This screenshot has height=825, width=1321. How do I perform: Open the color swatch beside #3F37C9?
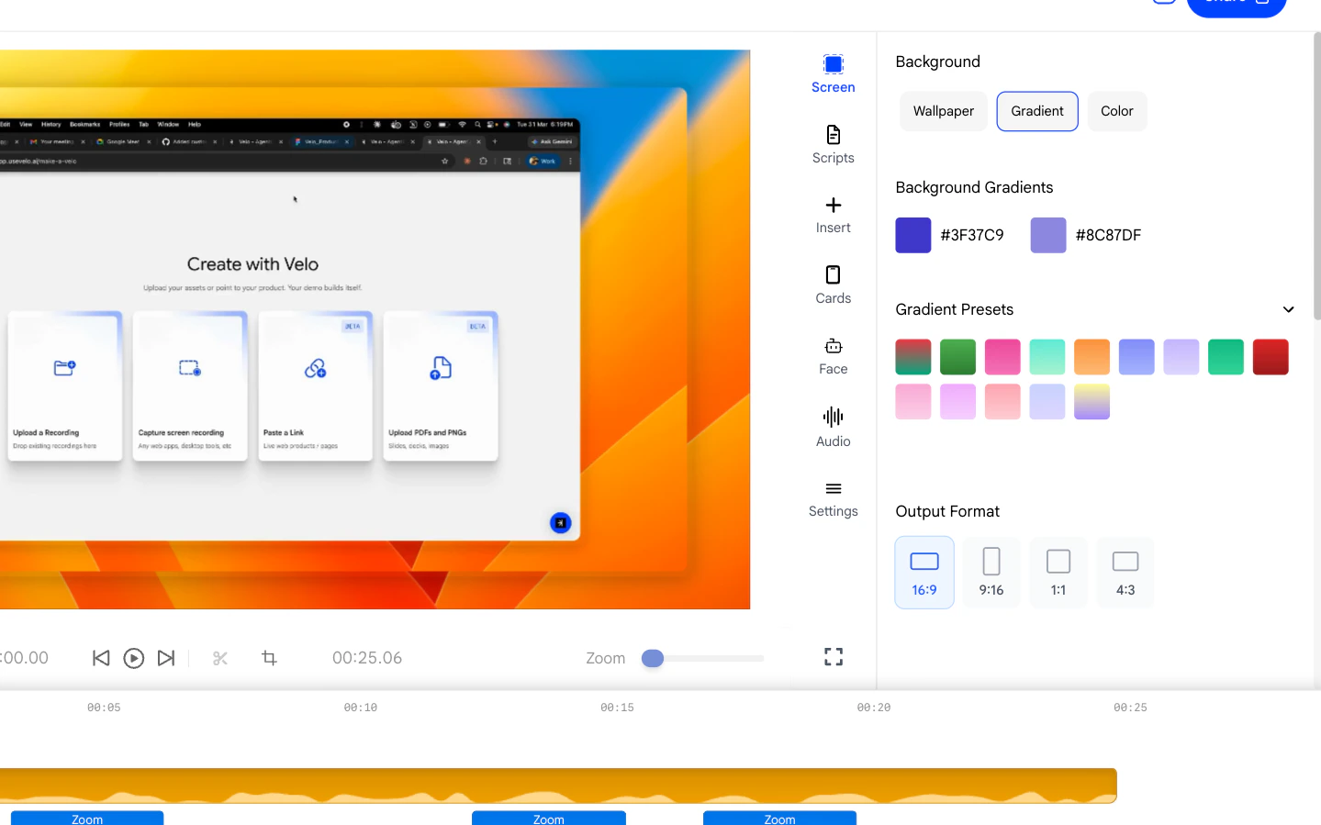click(913, 235)
